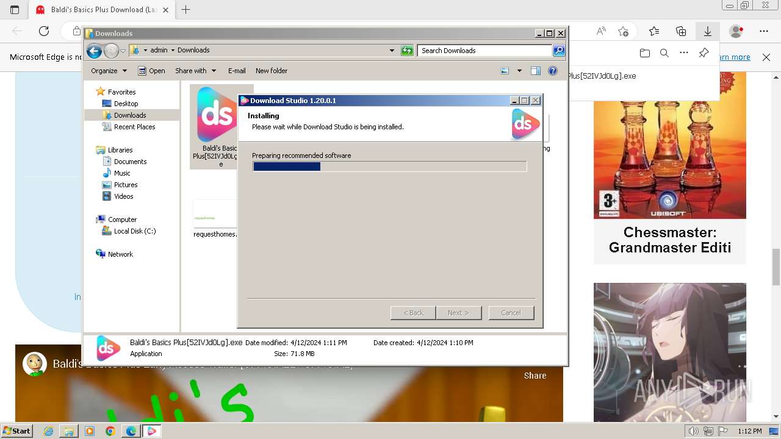Click New folder in Explorer toolbar
Screen dimensions: 781x439
pos(272,71)
